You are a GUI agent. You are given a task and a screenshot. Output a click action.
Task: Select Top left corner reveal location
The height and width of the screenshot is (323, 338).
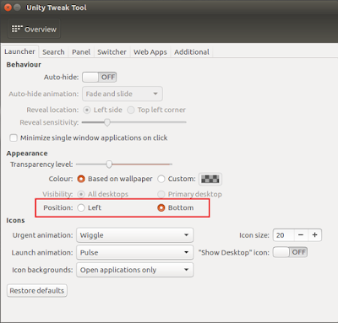[x=156, y=110]
